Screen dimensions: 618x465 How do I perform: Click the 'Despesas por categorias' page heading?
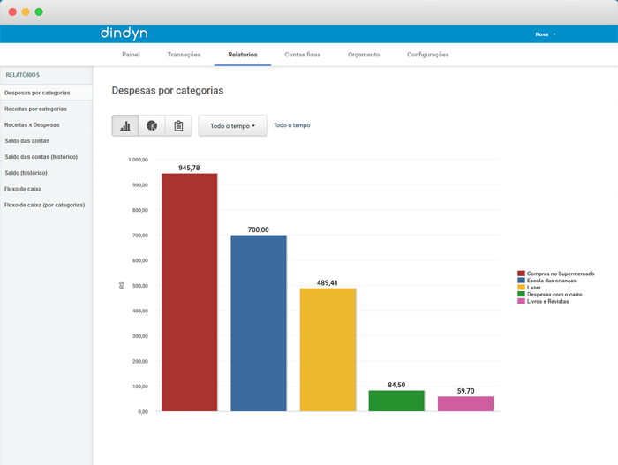(x=168, y=91)
